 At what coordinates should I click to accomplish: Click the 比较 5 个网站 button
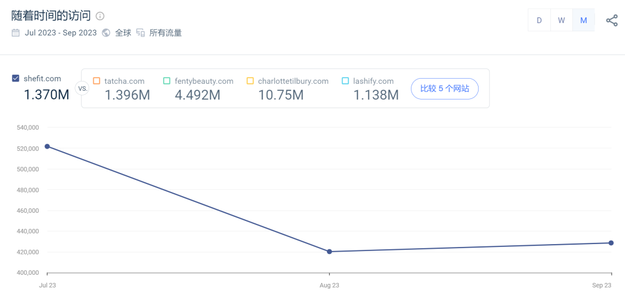pos(444,89)
